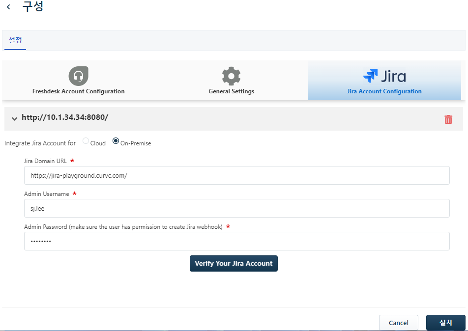Delete the http://10.1.34.34:8080/ Jira account
This screenshot has height=331, width=468.
(448, 119)
